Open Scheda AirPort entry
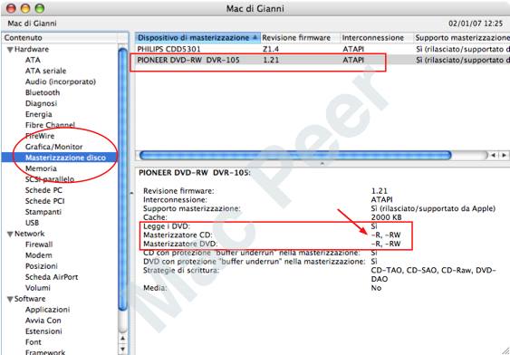 coord(52,277)
